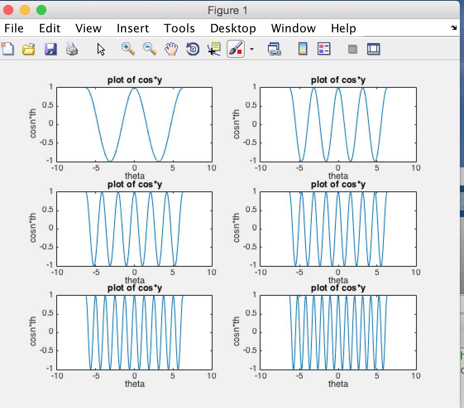
Task: Activate the Data Cursor tool
Action: coord(214,49)
